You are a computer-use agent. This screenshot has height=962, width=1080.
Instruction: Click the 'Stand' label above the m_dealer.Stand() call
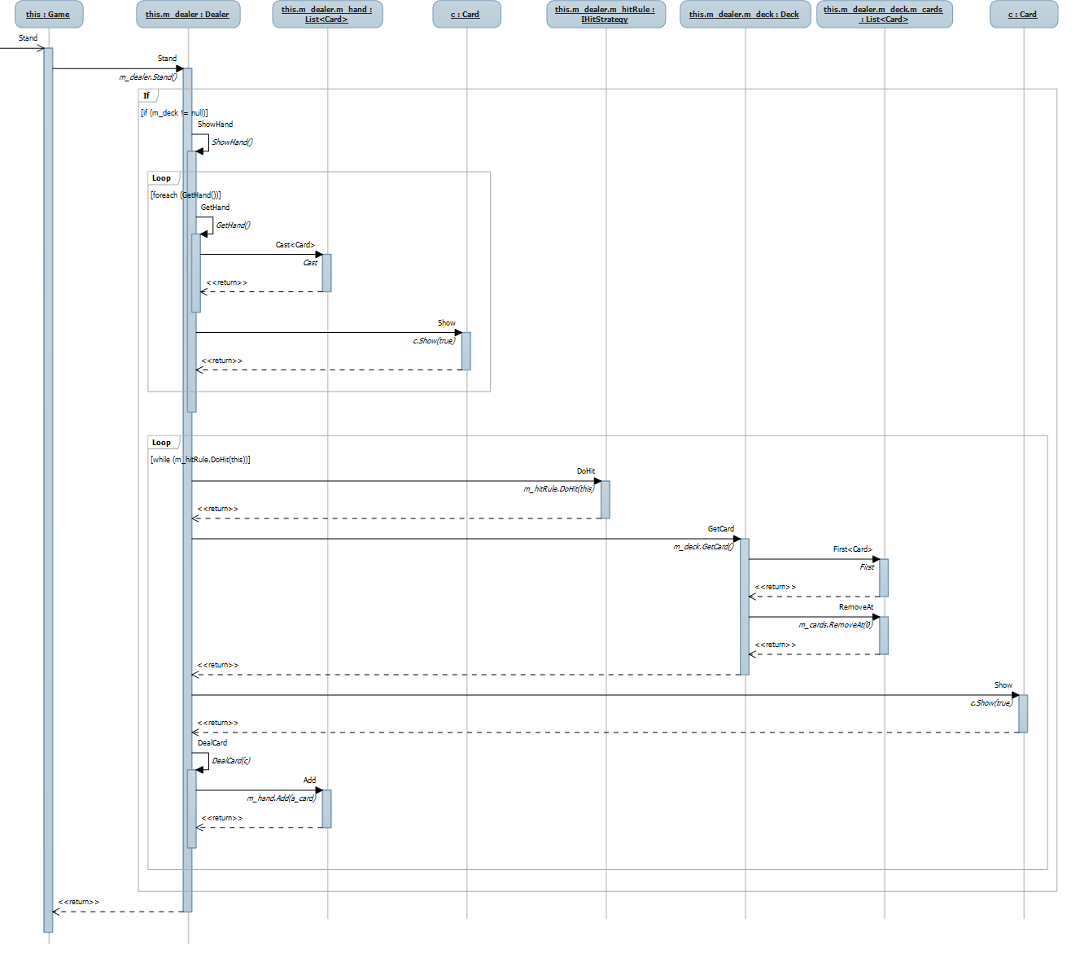(167, 59)
